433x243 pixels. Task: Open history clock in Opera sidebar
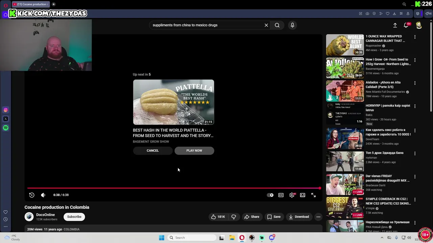click(5, 219)
